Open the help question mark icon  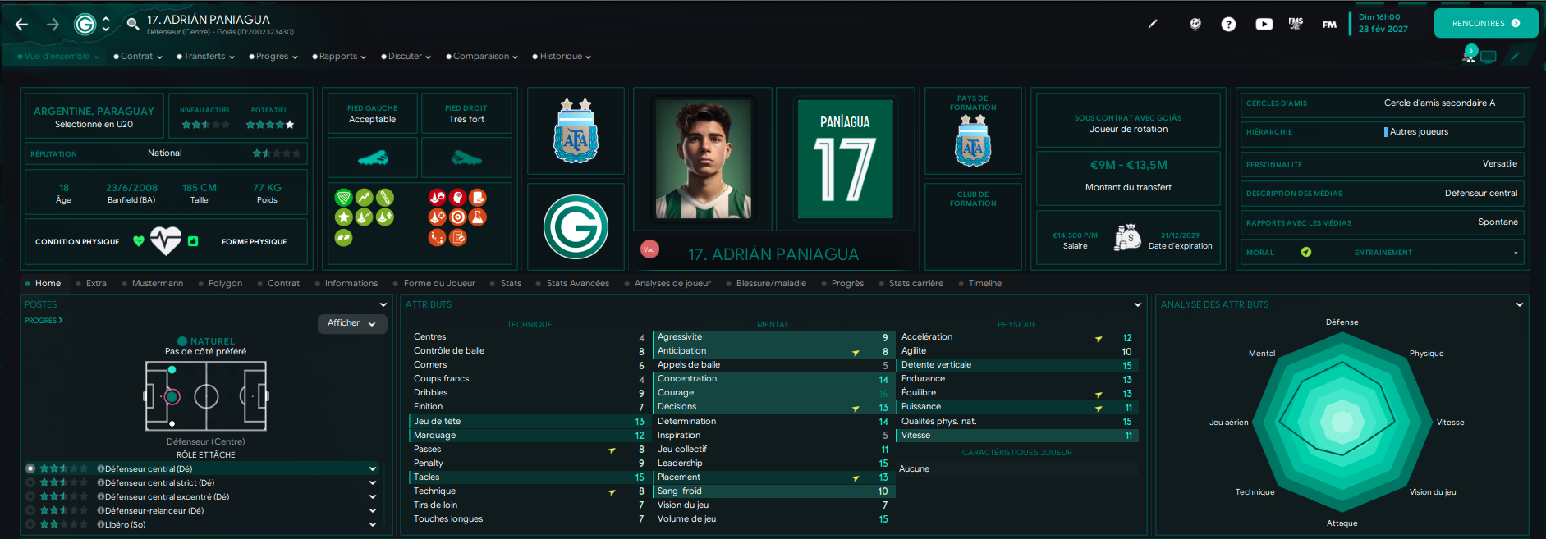coord(1228,25)
